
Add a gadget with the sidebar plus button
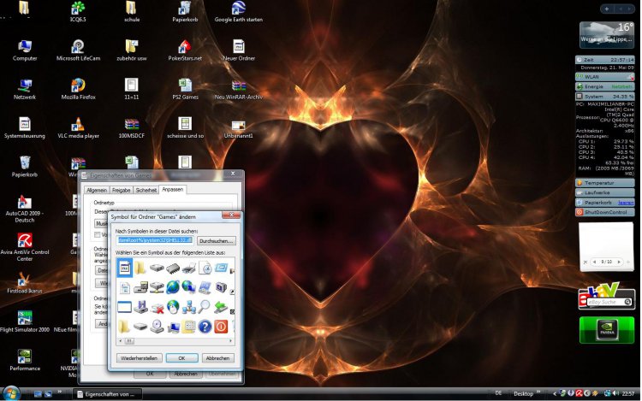click(x=607, y=9)
